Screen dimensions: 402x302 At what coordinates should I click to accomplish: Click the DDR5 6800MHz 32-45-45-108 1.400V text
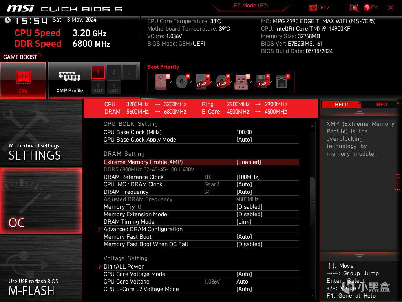[149, 169]
